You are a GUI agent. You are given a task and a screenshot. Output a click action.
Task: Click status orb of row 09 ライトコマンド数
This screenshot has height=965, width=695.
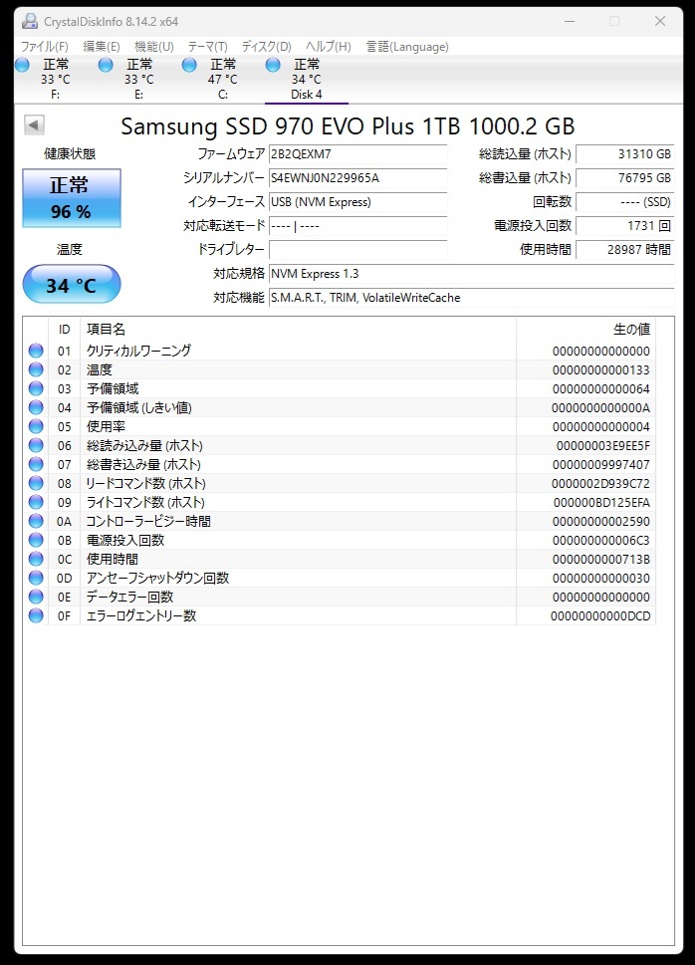[36, 502]
